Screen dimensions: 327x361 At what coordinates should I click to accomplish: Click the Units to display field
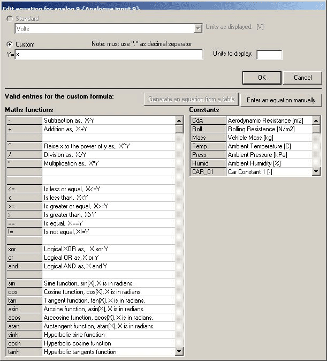pos(269,55)
